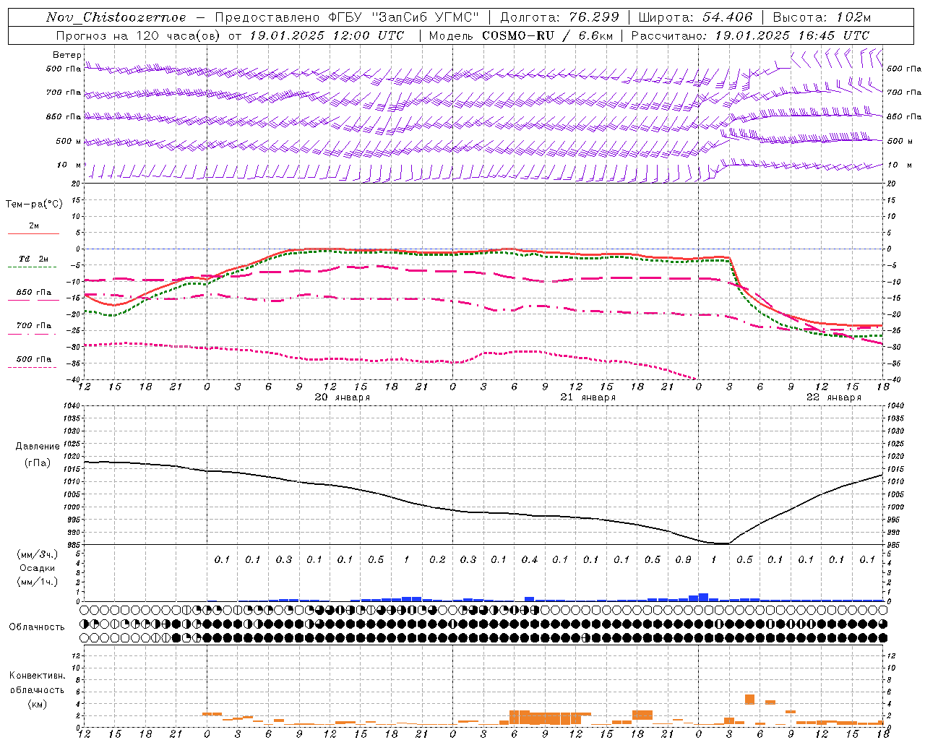Click '700 гПа' entry in temperature legend
The width and height of the screenshot is (925, 740).
coord(33,326)
